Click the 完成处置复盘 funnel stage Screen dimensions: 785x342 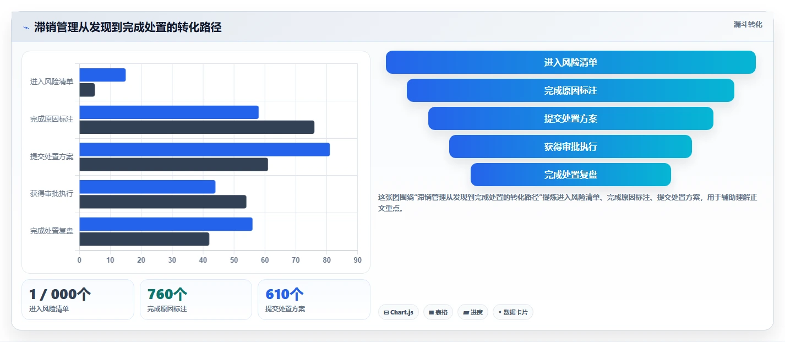pyautogui.click(x=570, y=175)
